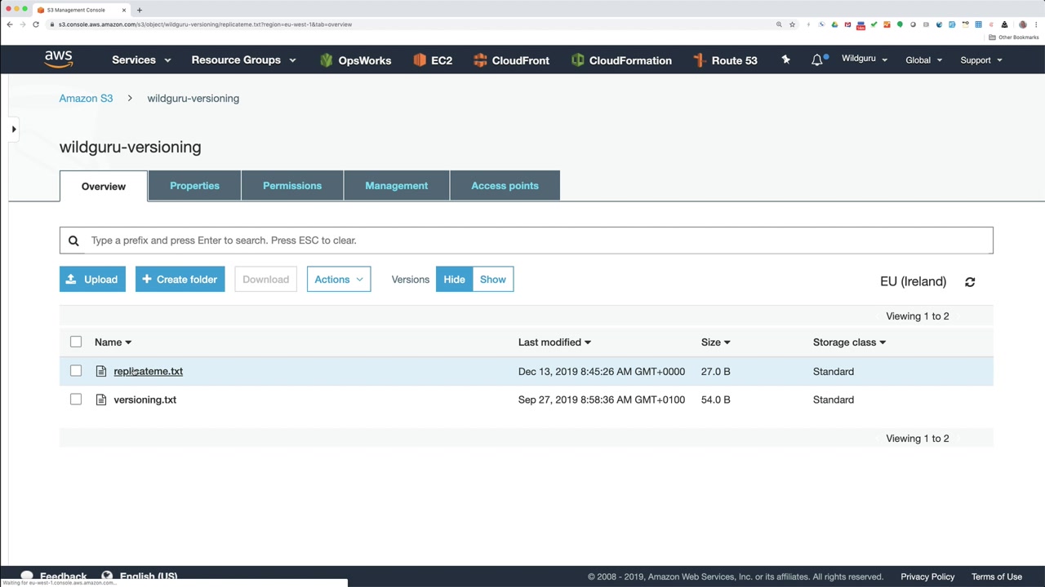Open the Privacy Policy link

coord(927,576)
